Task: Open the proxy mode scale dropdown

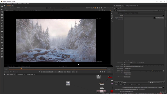Action: [128, 69]
